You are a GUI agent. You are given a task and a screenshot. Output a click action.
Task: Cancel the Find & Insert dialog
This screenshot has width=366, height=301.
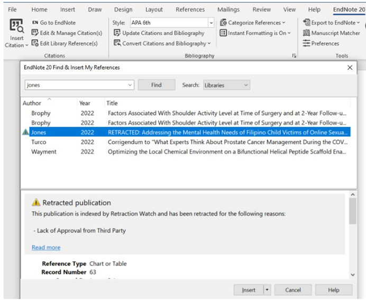pyautogui.click(x=292, y=290)
